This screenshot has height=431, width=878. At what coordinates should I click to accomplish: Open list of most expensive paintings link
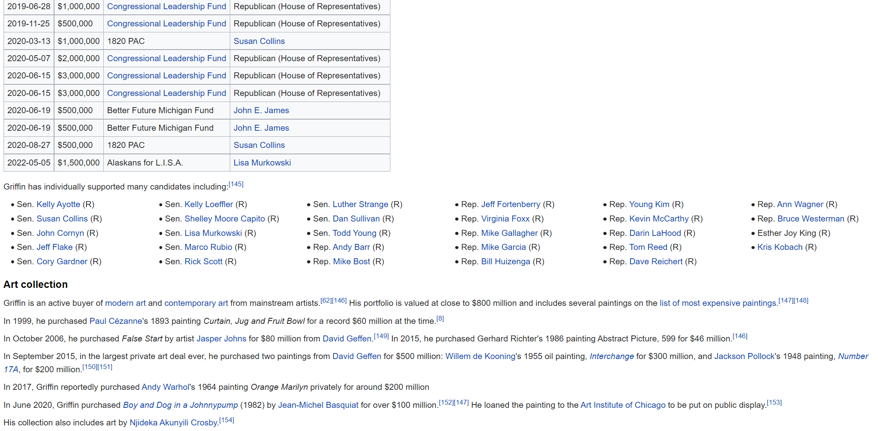718,303
